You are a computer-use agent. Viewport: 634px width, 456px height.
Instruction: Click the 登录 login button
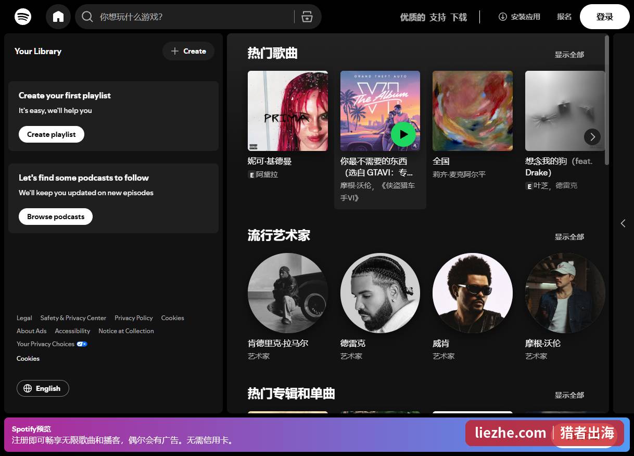[x=604, y=17]
